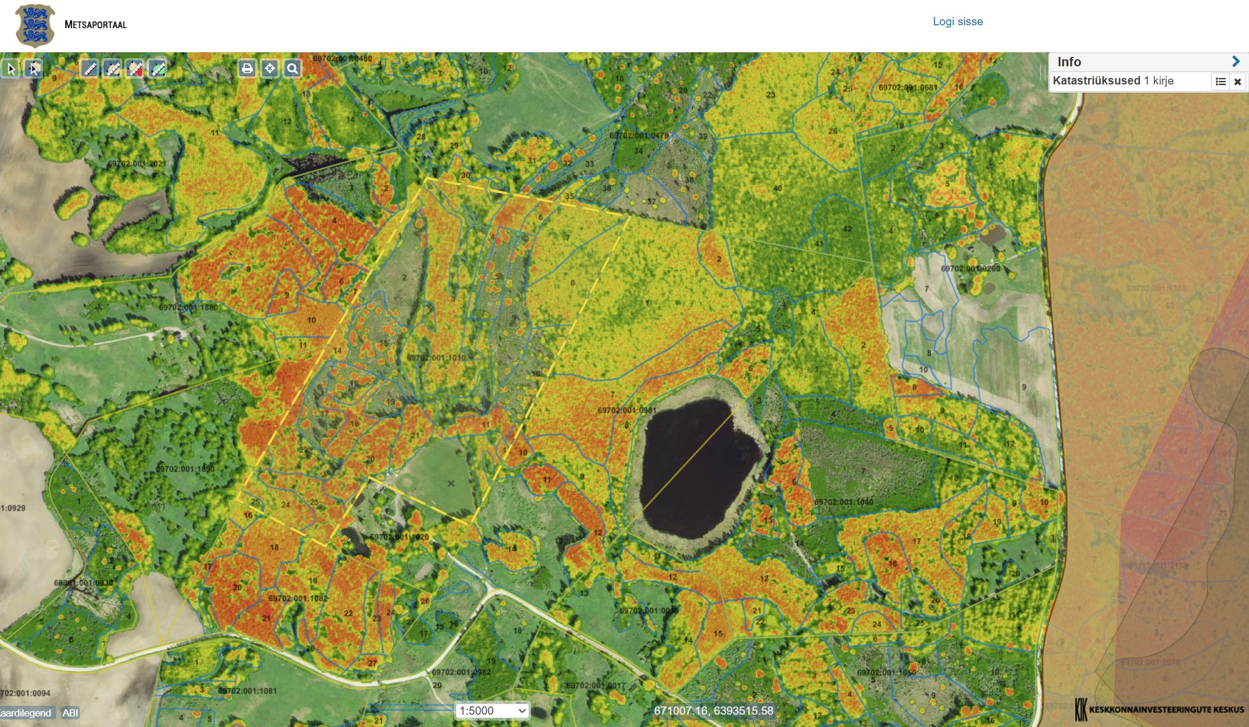1249x727 pixels.
Task: Click the crosshair locate position icon
Action: [x=270, y=69]
